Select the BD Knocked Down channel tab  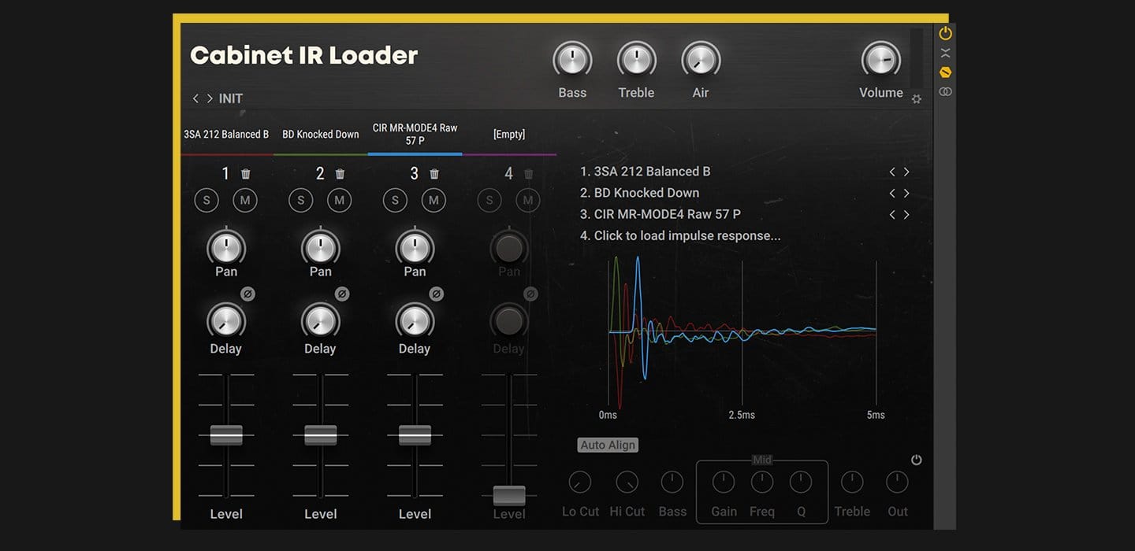[x=321, y=135]
